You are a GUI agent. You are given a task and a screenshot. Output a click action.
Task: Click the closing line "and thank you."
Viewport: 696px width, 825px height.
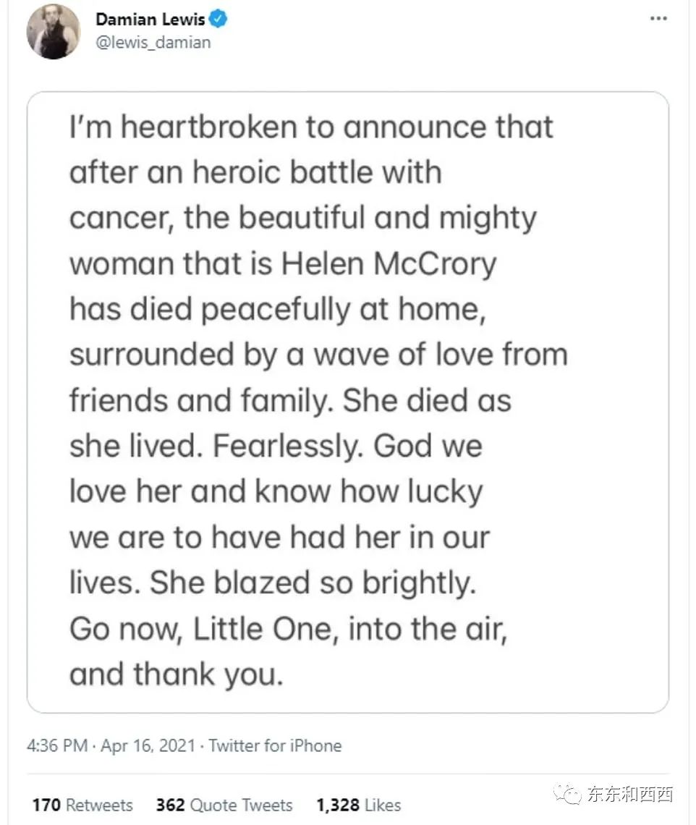coord(174,674)
